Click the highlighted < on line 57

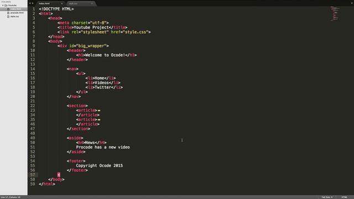[59, 175]
